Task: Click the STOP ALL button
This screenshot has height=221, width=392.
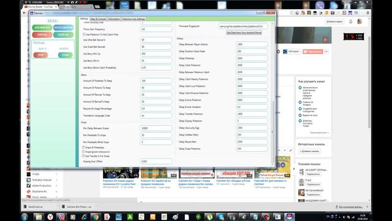Action: click(x=42, y=35)
